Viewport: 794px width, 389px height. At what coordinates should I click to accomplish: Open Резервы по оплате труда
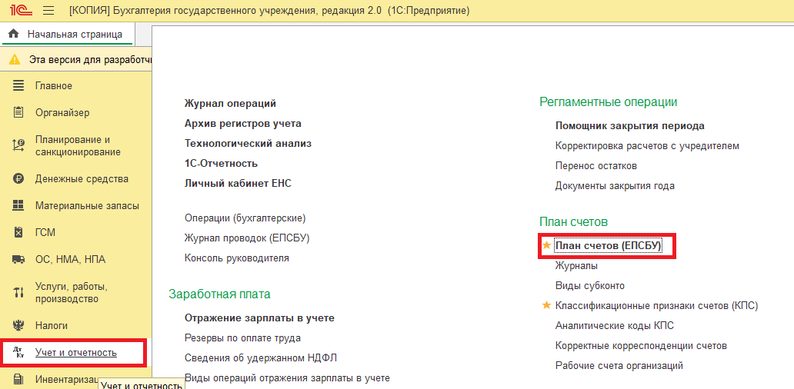[242, 338]
